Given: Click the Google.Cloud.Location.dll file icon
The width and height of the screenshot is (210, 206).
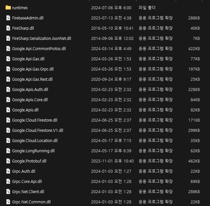Looking at the screenshot, I should pyautogui.click(x=8, y=140).
